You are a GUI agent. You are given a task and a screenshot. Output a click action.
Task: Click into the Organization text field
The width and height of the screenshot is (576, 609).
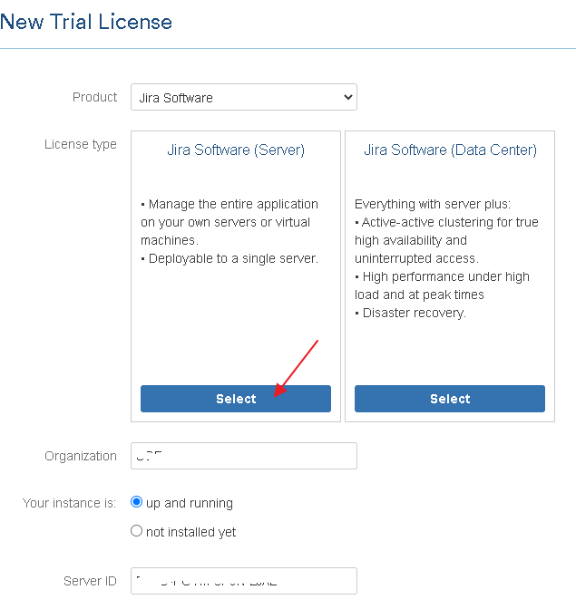[244, 456]
